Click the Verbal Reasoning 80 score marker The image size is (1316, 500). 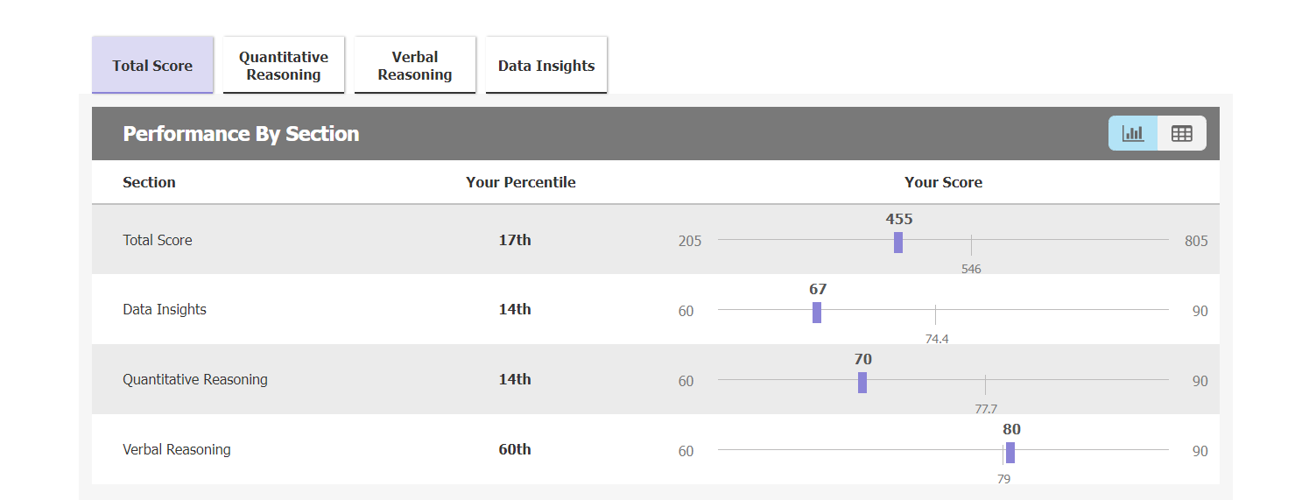click(x=1010, y=453)
